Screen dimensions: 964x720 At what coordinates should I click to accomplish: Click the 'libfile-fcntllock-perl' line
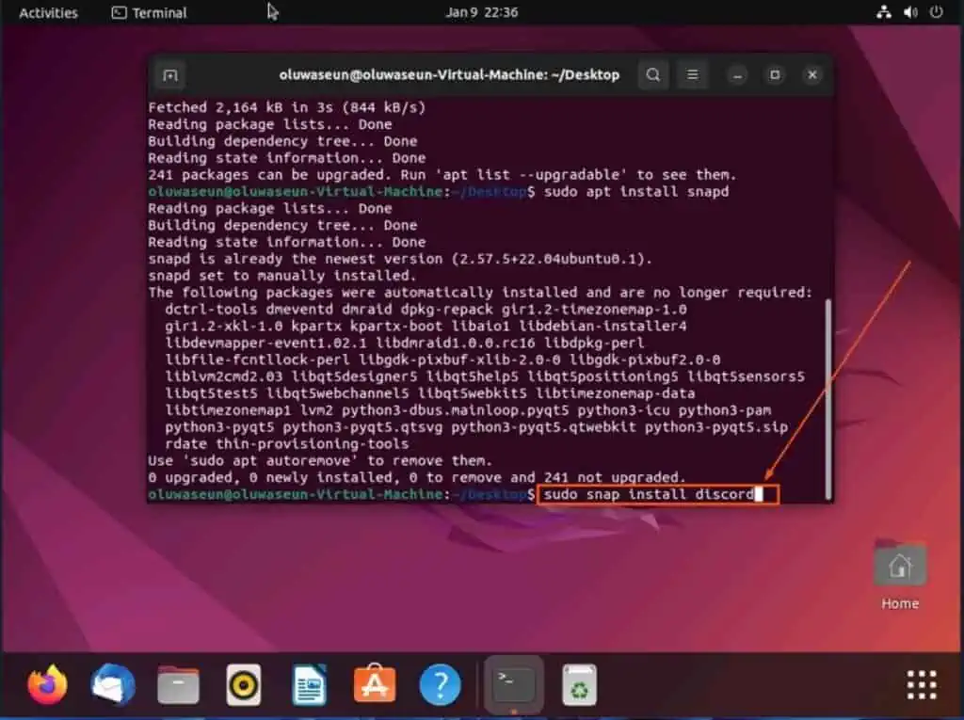(442, 360)
